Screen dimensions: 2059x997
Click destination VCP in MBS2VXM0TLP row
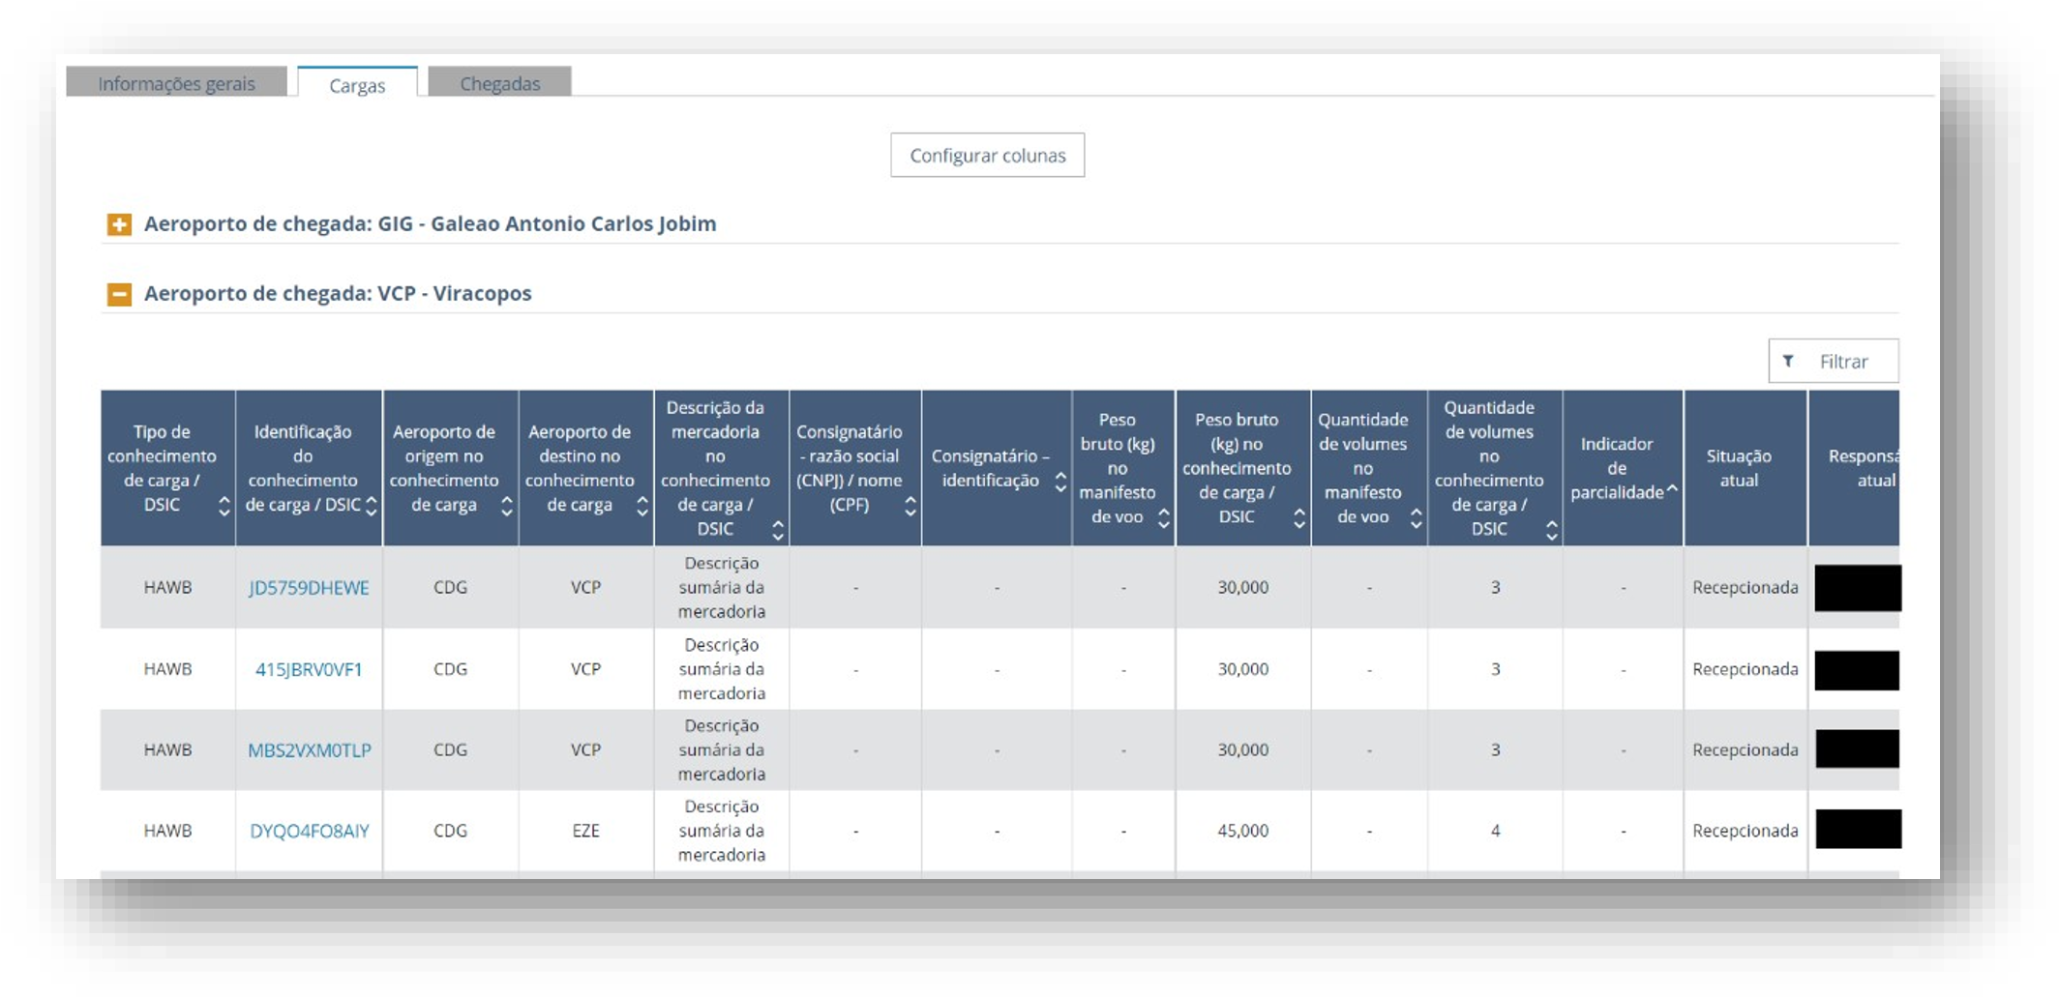click(x=585, y=749)
